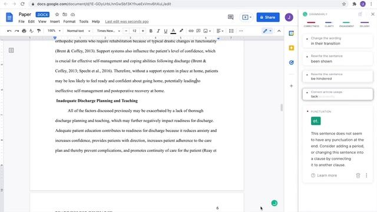Open the Format menu
377x212 pixels.
coord(70,21)
